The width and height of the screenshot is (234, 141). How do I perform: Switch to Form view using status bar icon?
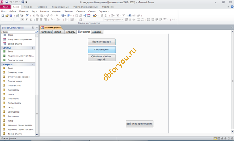click(215, 138)
